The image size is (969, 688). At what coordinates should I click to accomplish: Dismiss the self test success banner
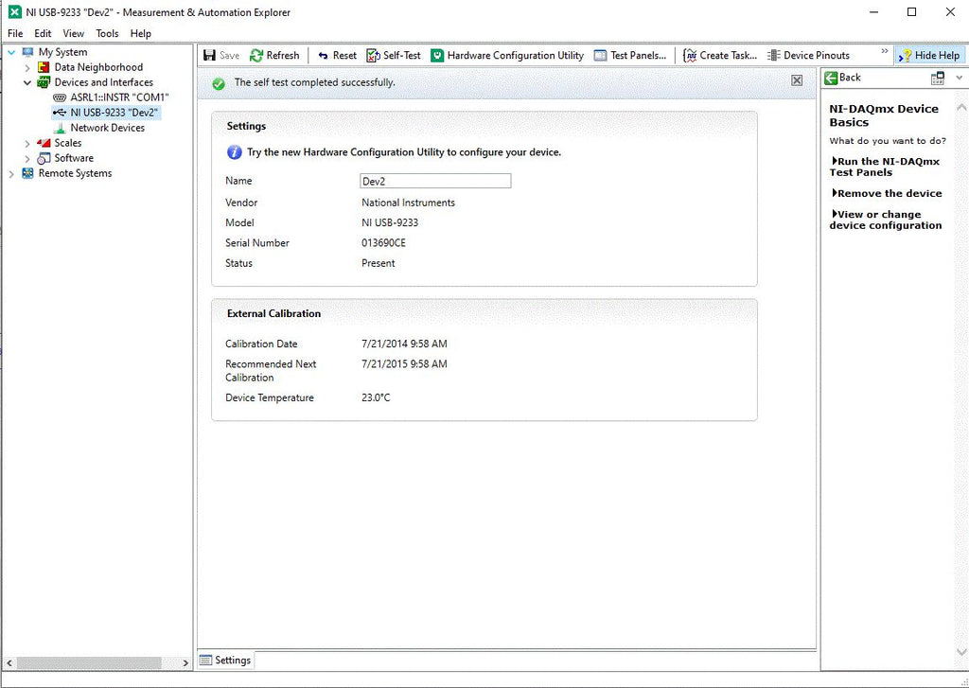pyautogui.click(x=797, y=80)
